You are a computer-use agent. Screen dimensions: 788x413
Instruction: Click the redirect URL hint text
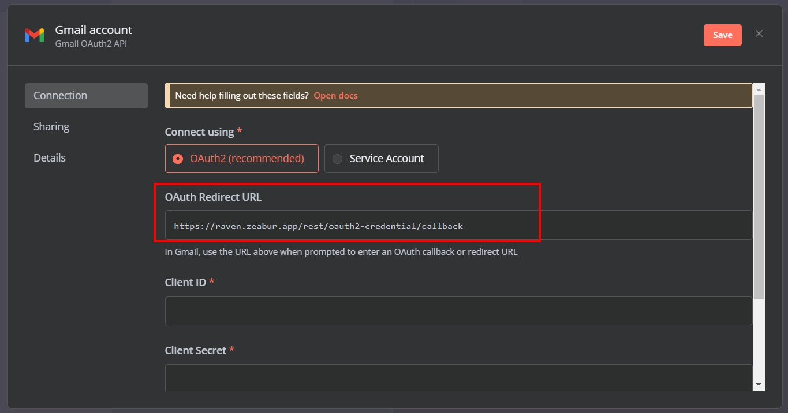pos(341,252)
